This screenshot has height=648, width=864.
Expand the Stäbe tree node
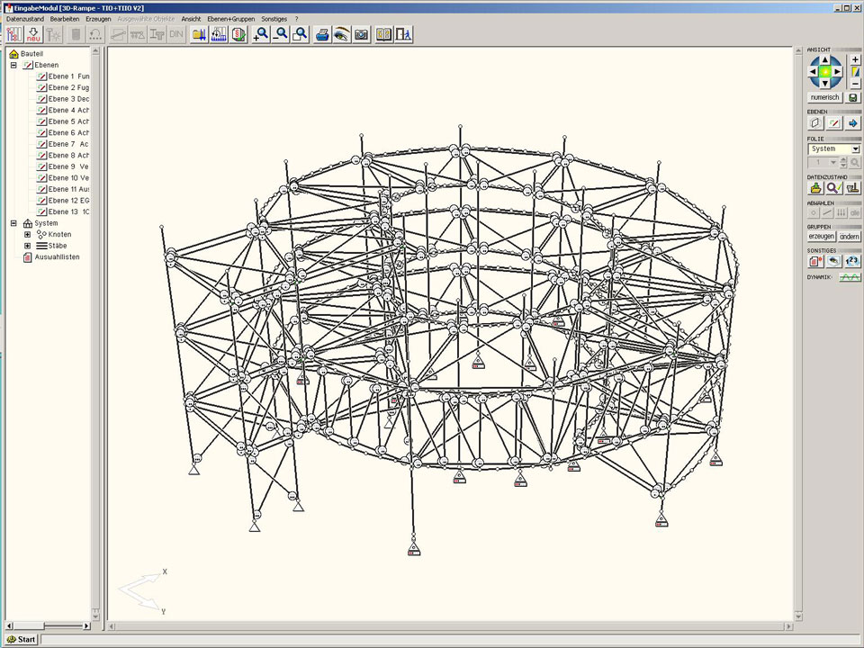coord(27,246)
